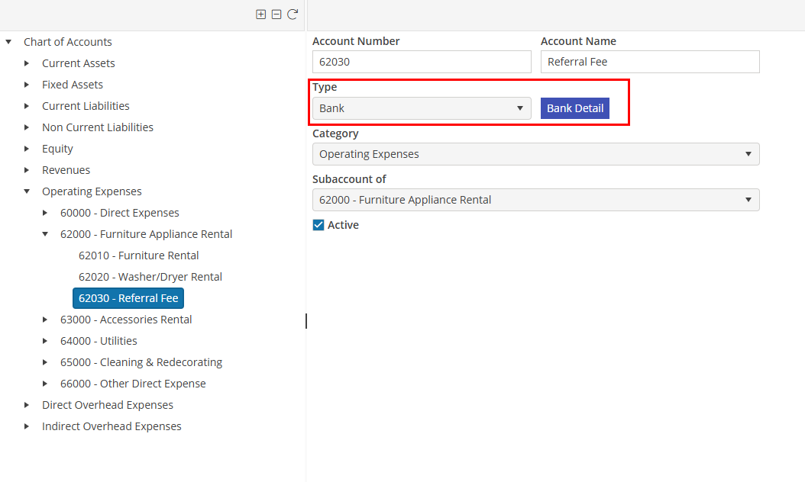Select 62020 - Washer/Dryer Rental account
This screenshot has width=805, height=482.
(x=150, y=277)
